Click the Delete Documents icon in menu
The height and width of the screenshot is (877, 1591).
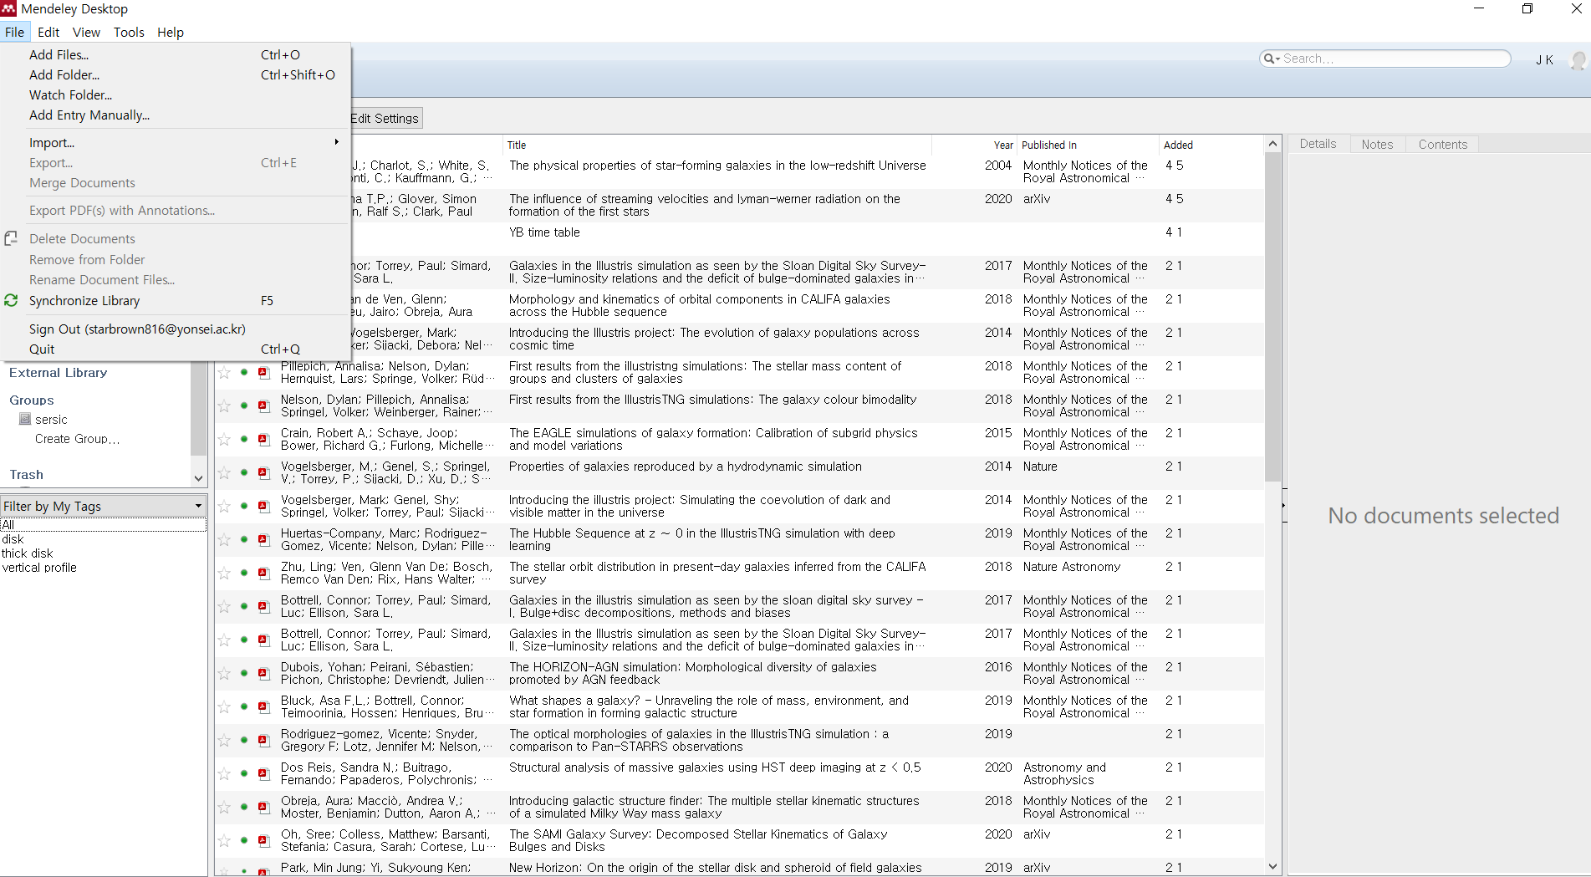pos(11,238)
